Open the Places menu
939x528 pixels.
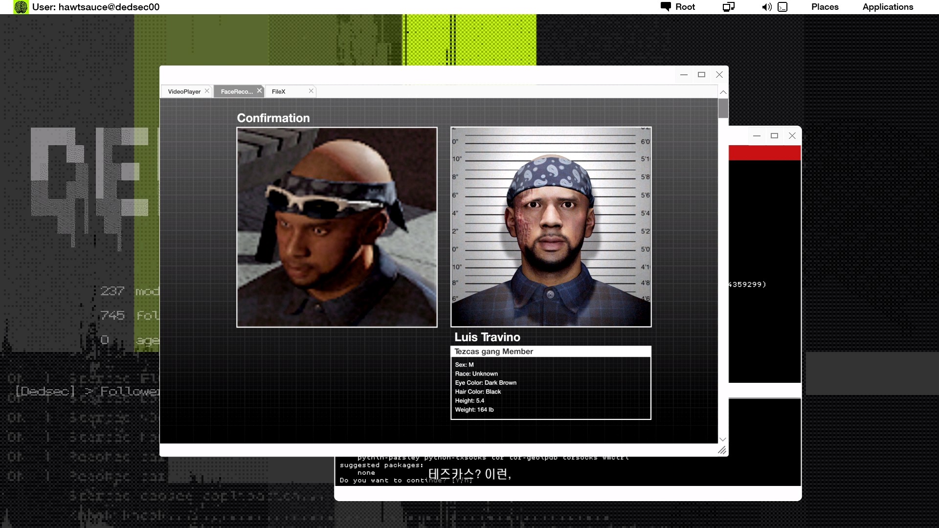(x=825, y=7)
